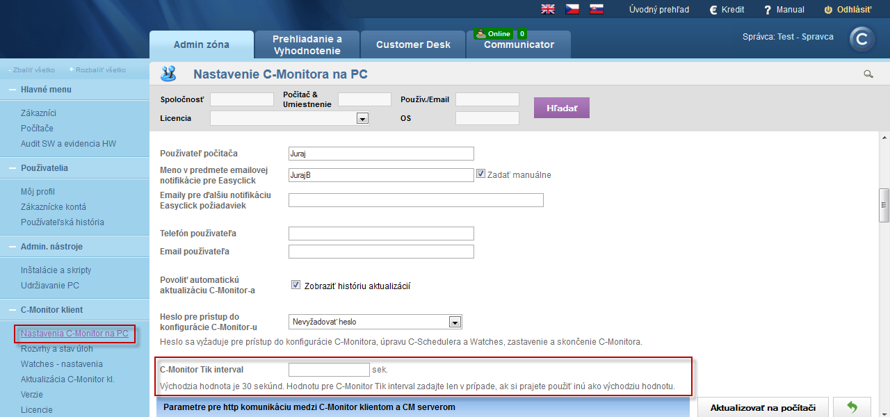Viewport: 890px width, 417px height.
Task: Open the Úvodný prehľad link
Action: tap(659, 10)
